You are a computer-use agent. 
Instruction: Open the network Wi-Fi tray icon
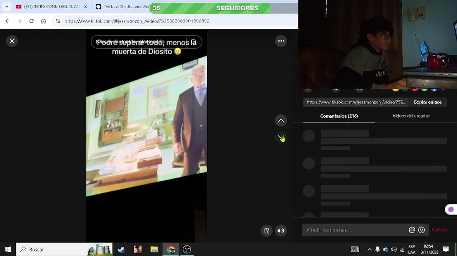[402, 249]
